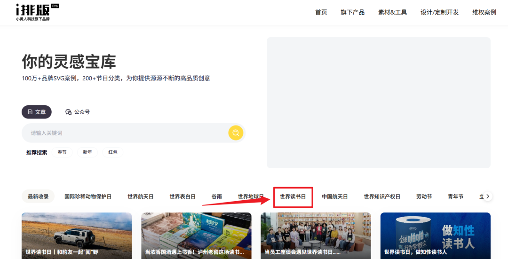Select the 最新收录 category tab
Image resolution: width=508 pixels, height=259 pixels.
(38, 196)
